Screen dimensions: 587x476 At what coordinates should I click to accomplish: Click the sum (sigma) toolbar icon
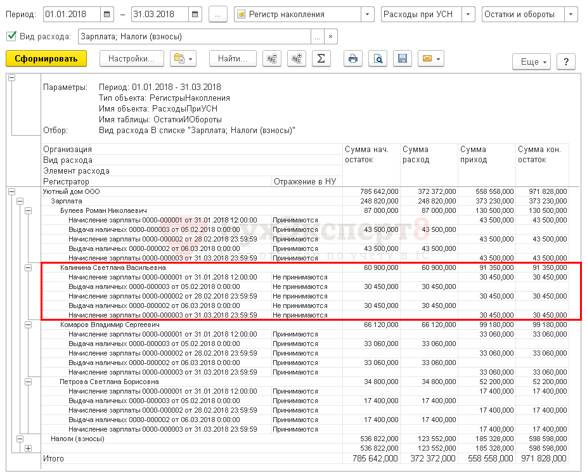click(x=321, y=59)
